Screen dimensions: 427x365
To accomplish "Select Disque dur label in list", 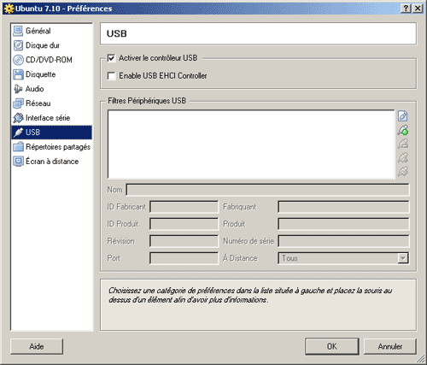I will (43, 45).
